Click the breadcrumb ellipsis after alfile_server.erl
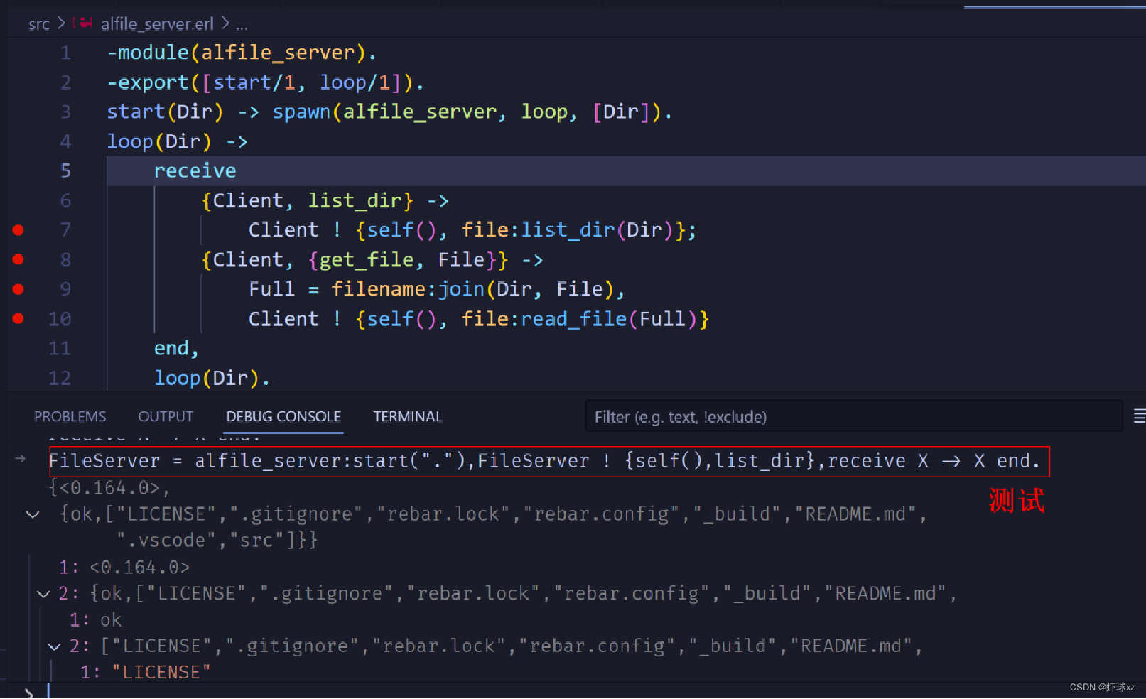 [242, 26]
